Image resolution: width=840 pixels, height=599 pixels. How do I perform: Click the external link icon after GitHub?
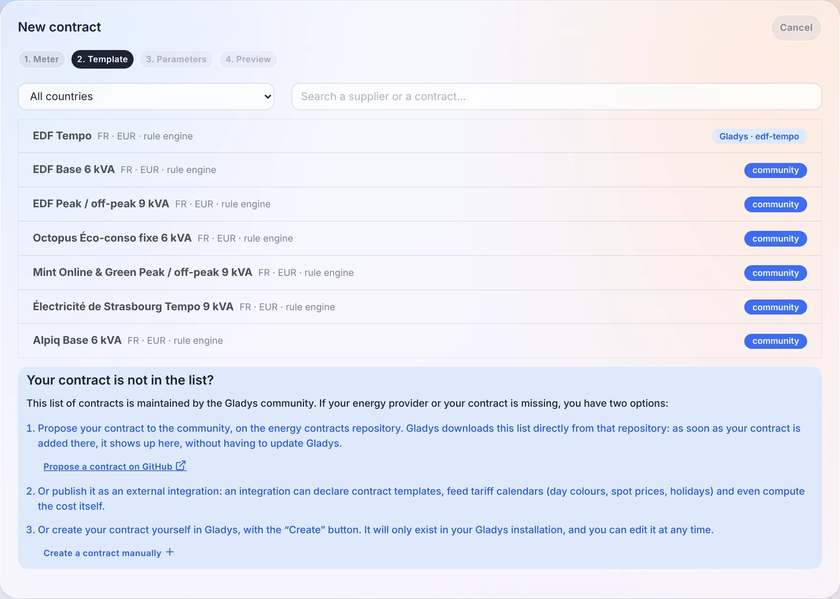(181, 466)
